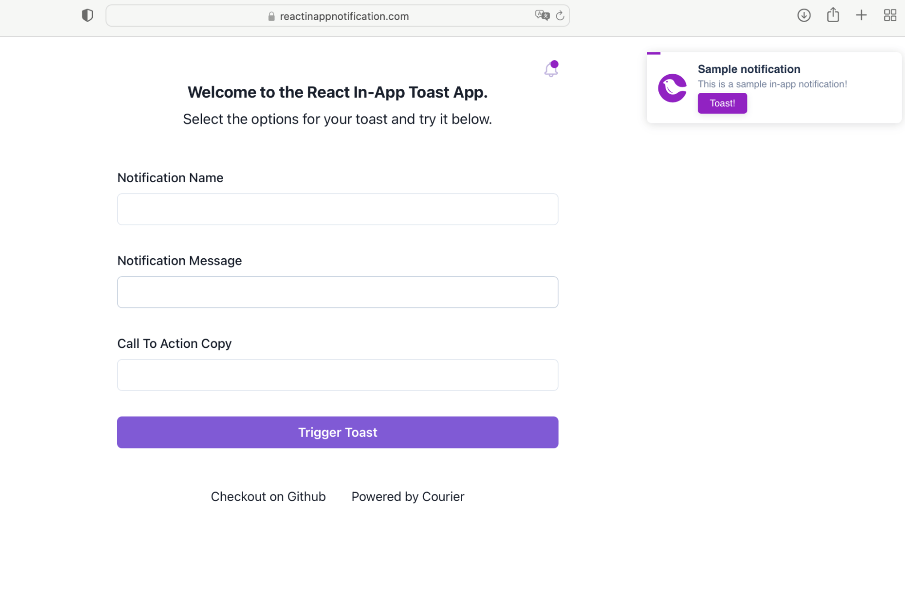This screenshot has height=592, width=905.
Task: Click the Courier bird logo in toast
Action: coord(672,88)
